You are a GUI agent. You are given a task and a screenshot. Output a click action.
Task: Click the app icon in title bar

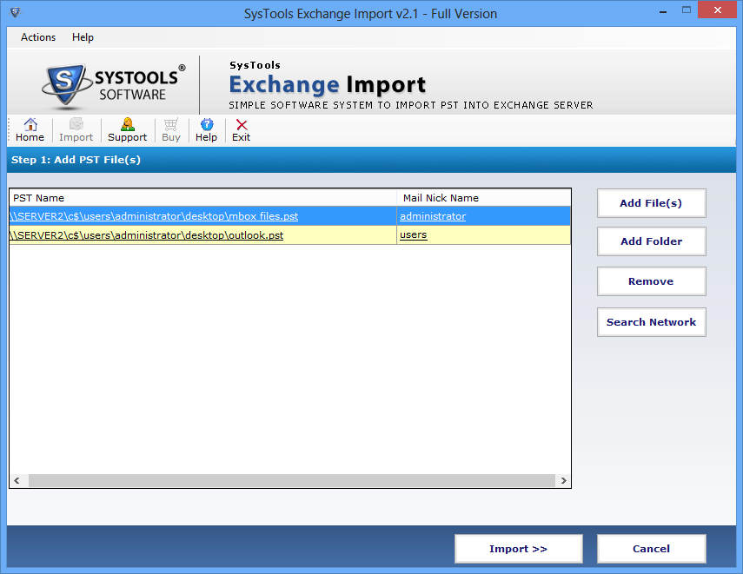coord(15,12)
